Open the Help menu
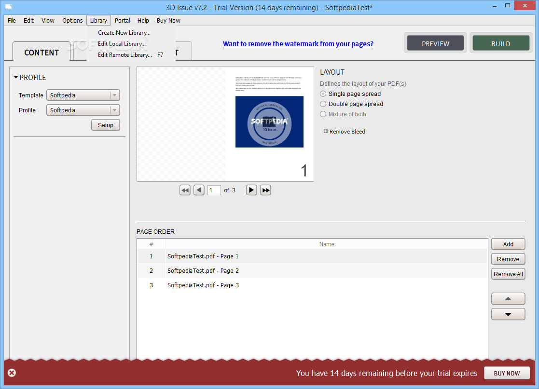This screenshot has height=389, width=539. (143, 21)
